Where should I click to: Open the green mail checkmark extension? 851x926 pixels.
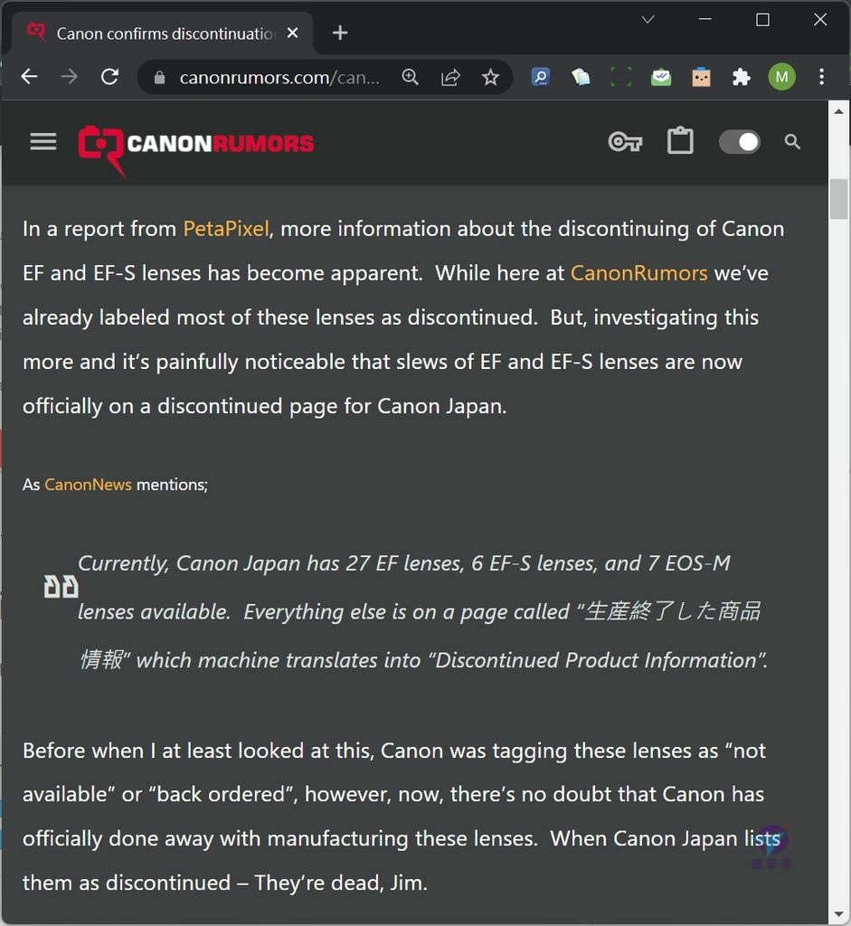click(x=661, y=77)
